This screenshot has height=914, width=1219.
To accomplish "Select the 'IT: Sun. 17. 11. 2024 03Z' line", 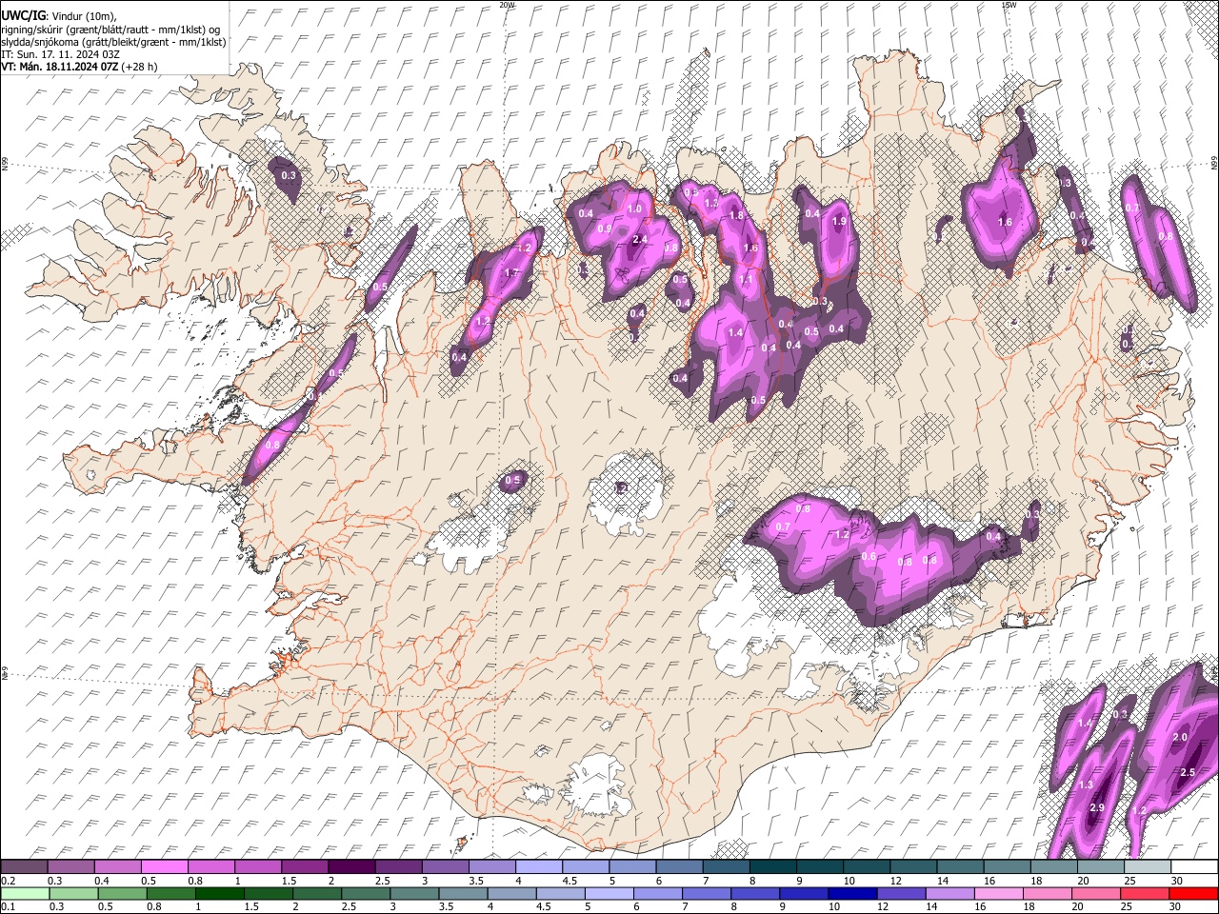I will [x=60, y=54].
